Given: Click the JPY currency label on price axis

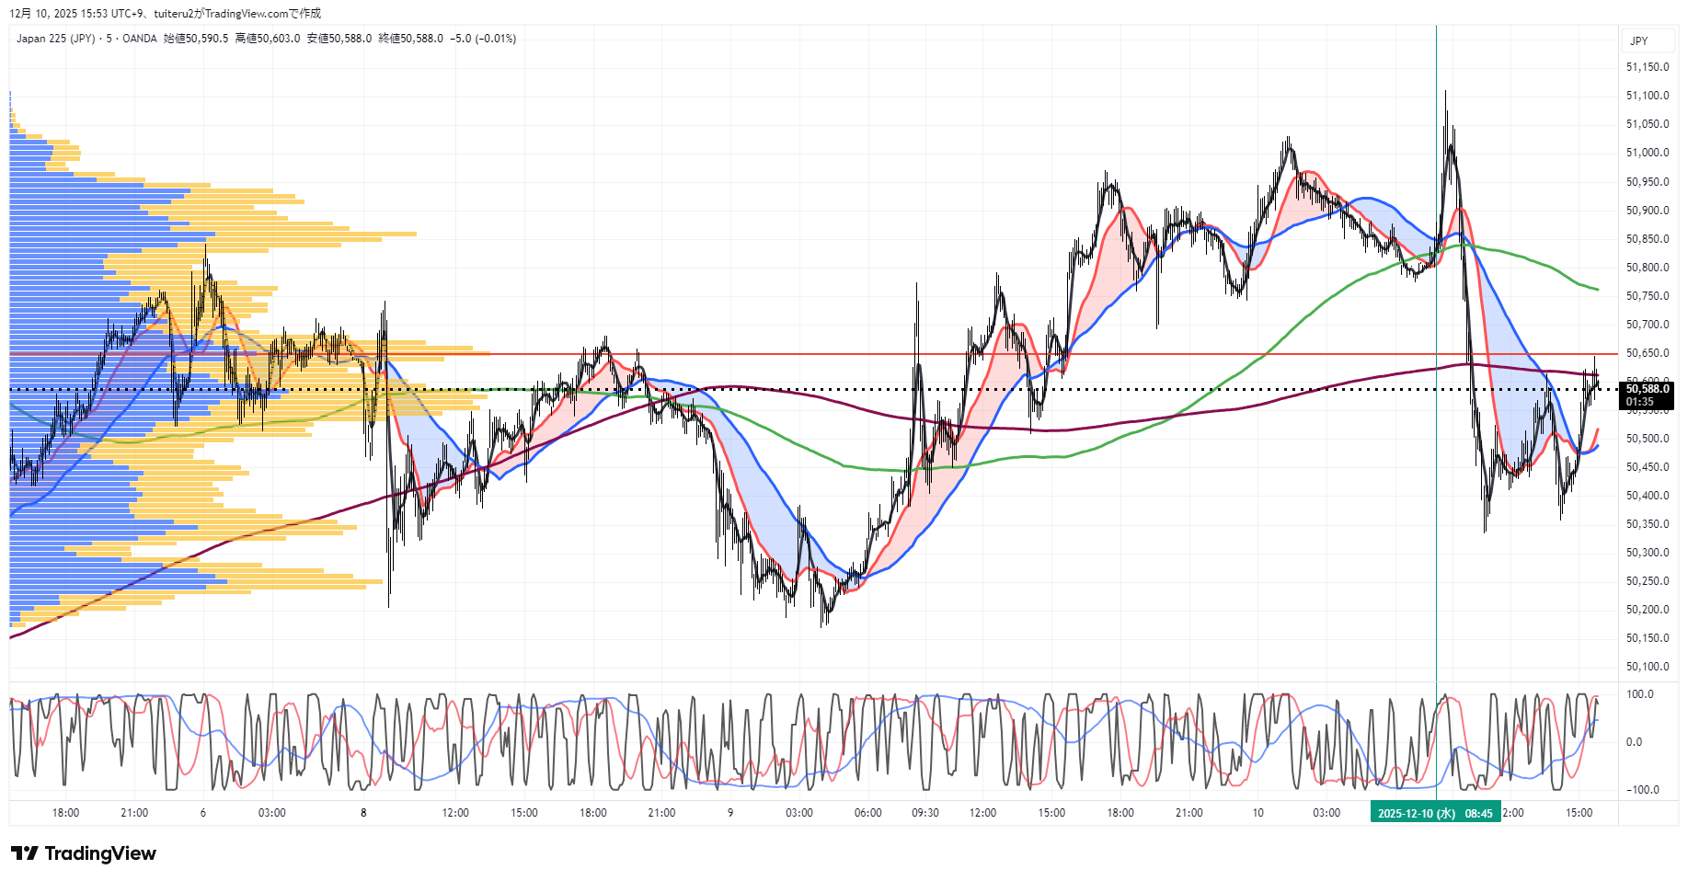Looking at the screenshot, I should tap(1639, 40).
